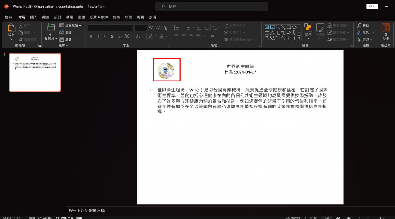Apply the font color A swatch
Image resolution: width=395 pixels, height=219 pixels.
(x=162, y=36)
